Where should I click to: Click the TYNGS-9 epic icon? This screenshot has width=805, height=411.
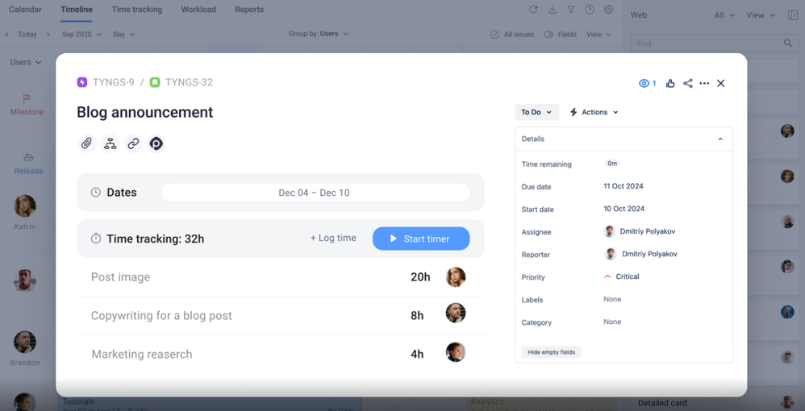click(82, 82)
